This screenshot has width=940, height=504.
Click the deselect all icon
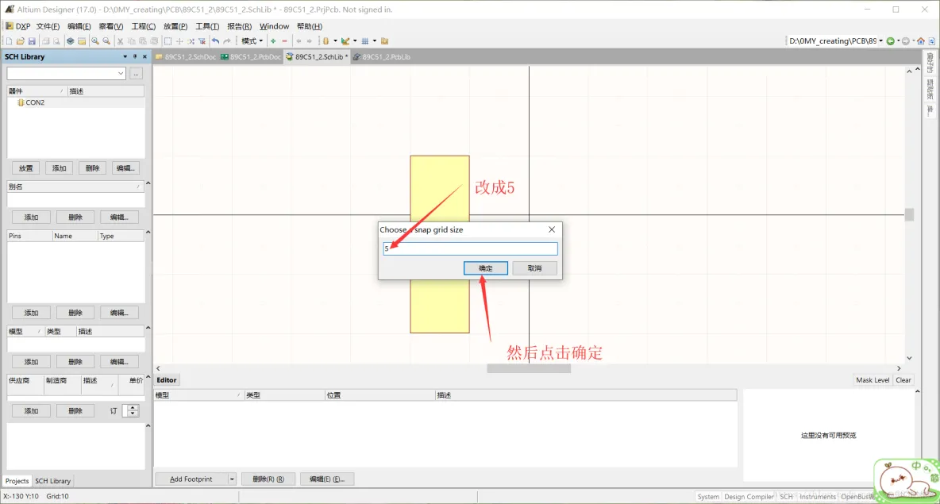pos(191,41)
